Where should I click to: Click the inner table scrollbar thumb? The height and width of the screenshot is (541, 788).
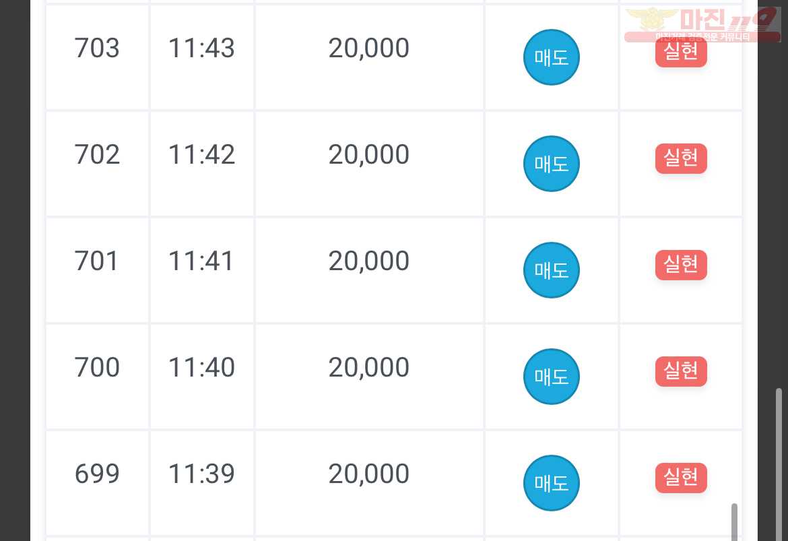tap(734, 522)
